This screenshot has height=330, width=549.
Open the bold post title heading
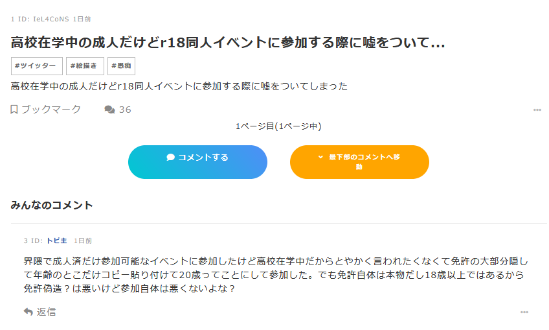pos(228,43)
